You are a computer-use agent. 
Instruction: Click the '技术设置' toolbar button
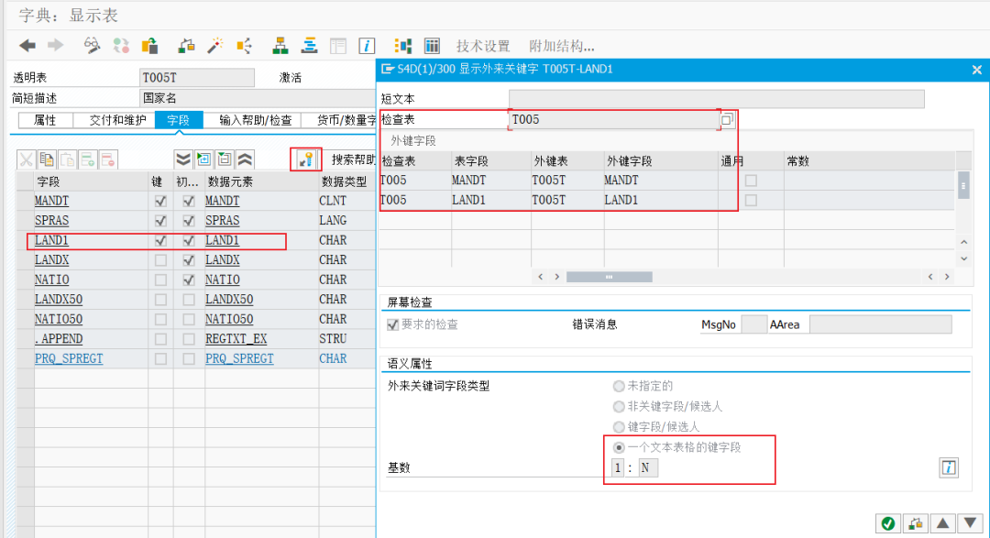pos(483,46)
